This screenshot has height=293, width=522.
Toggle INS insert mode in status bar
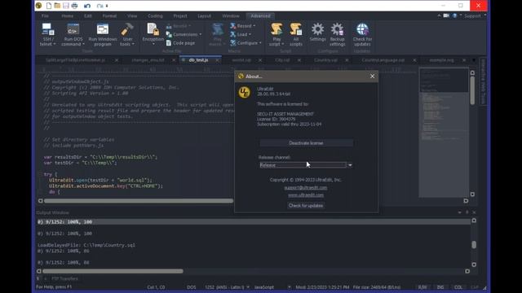click(x=440, y=287)
